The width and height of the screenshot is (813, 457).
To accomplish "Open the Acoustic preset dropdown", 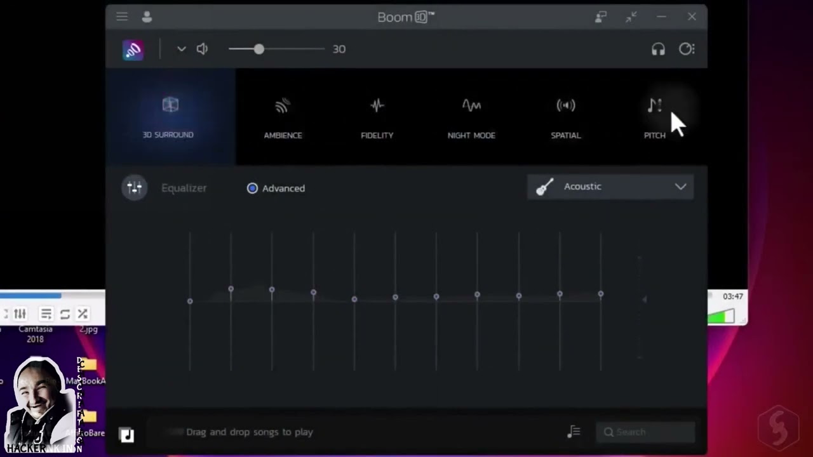I will click(x=610, y=187).
